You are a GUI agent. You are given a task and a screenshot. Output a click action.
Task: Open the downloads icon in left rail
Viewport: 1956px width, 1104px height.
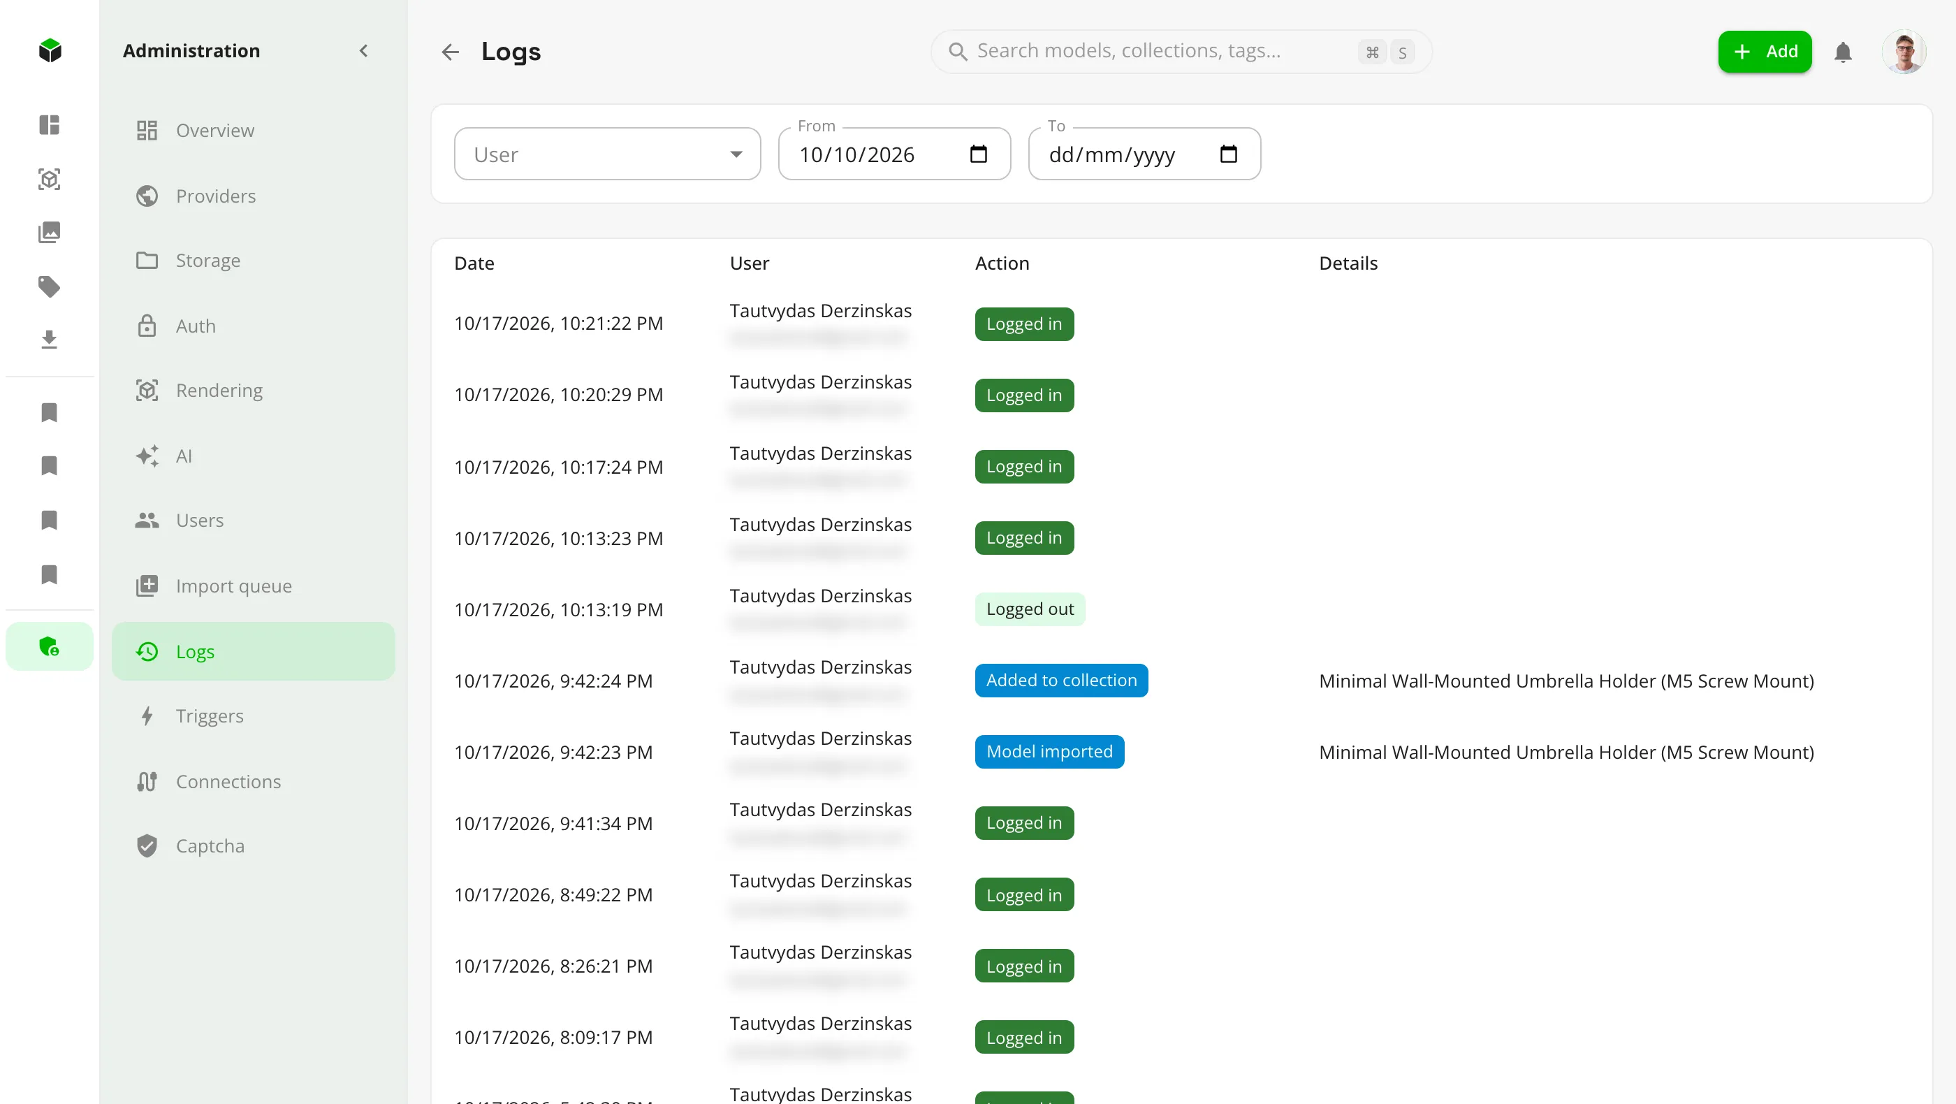50,340
